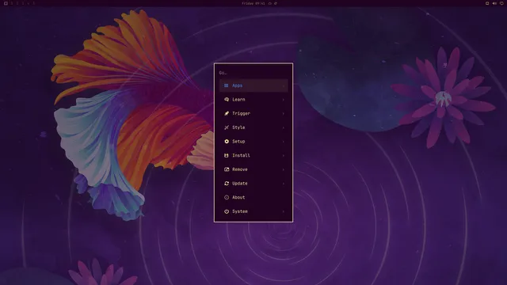Click the Learn chat bubble icon

click(x=227, y=100)
